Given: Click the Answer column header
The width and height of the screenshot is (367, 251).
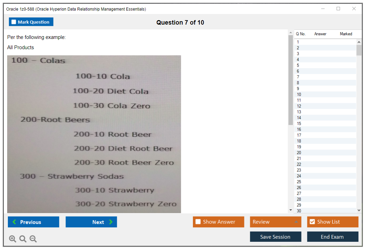Looking at the screenshot, I should coord(320,34).
